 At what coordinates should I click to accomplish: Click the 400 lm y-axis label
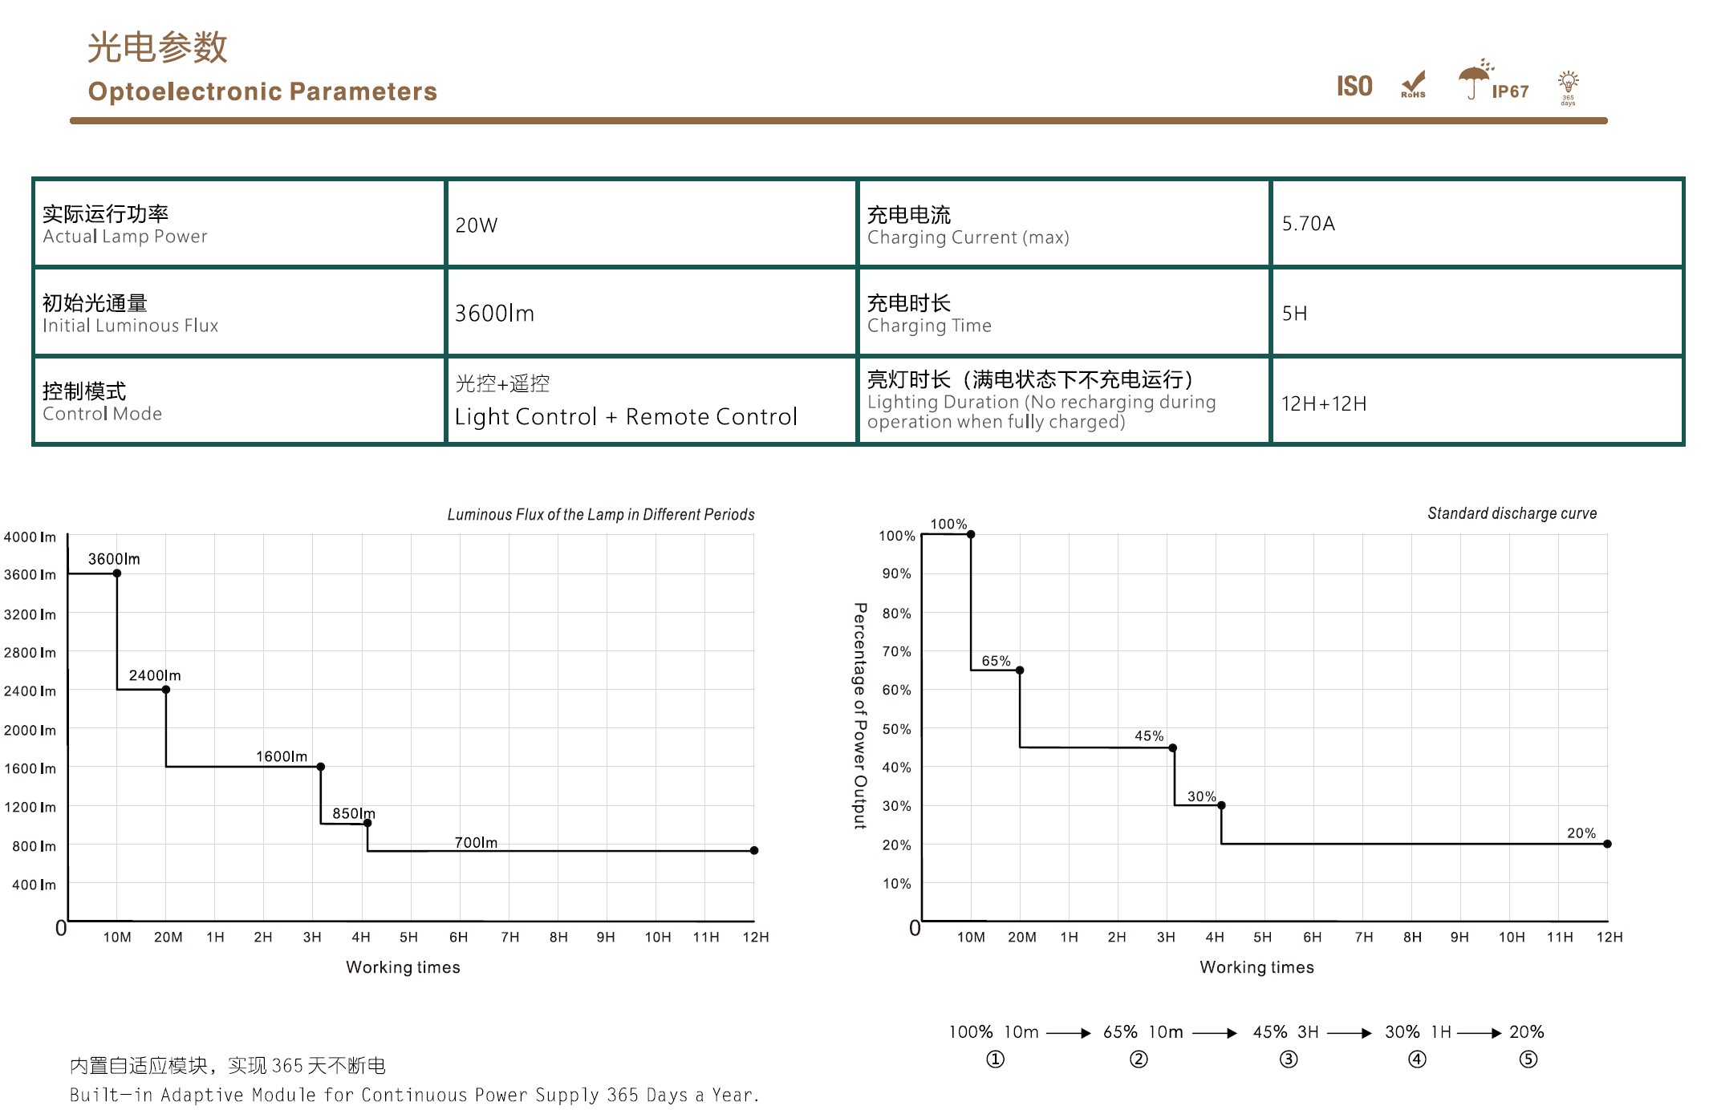pyautogui.click(x=34, y=885)
